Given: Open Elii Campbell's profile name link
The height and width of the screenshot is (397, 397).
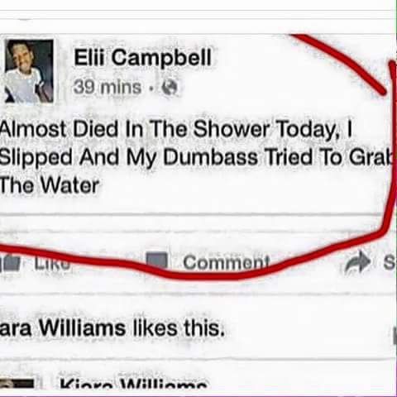Looking at the screenshot, I should coord(142,57).
